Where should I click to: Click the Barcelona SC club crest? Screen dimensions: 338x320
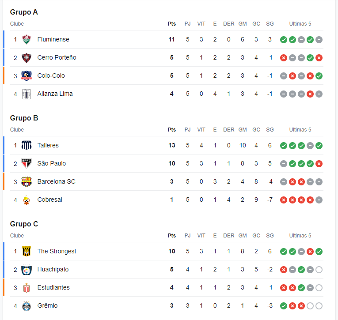pyautogui.click(x=27, y=181)
